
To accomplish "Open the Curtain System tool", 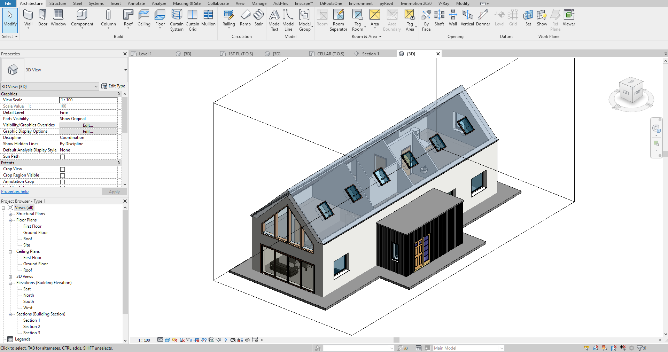I will click(x=177, y=19).
